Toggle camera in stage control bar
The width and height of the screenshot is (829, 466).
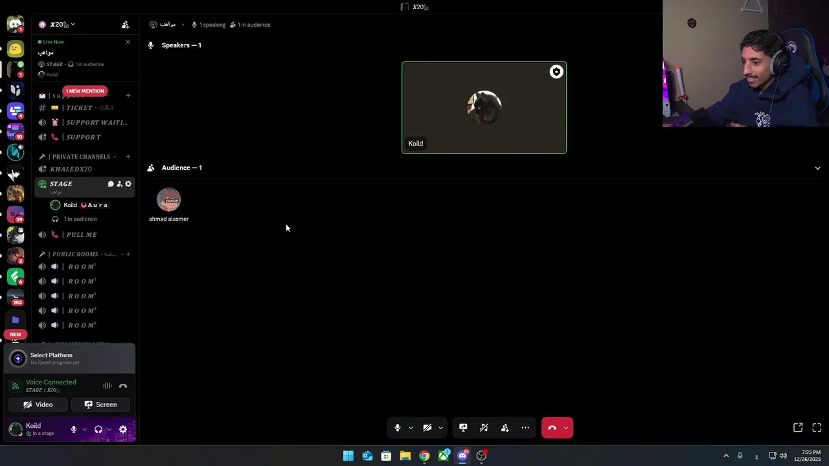click(x=427, y=428)
